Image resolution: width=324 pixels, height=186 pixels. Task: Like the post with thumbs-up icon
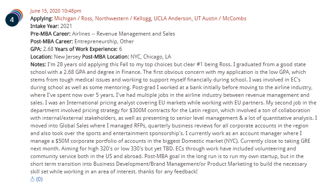pyautogui.click(x=32, y=179)
